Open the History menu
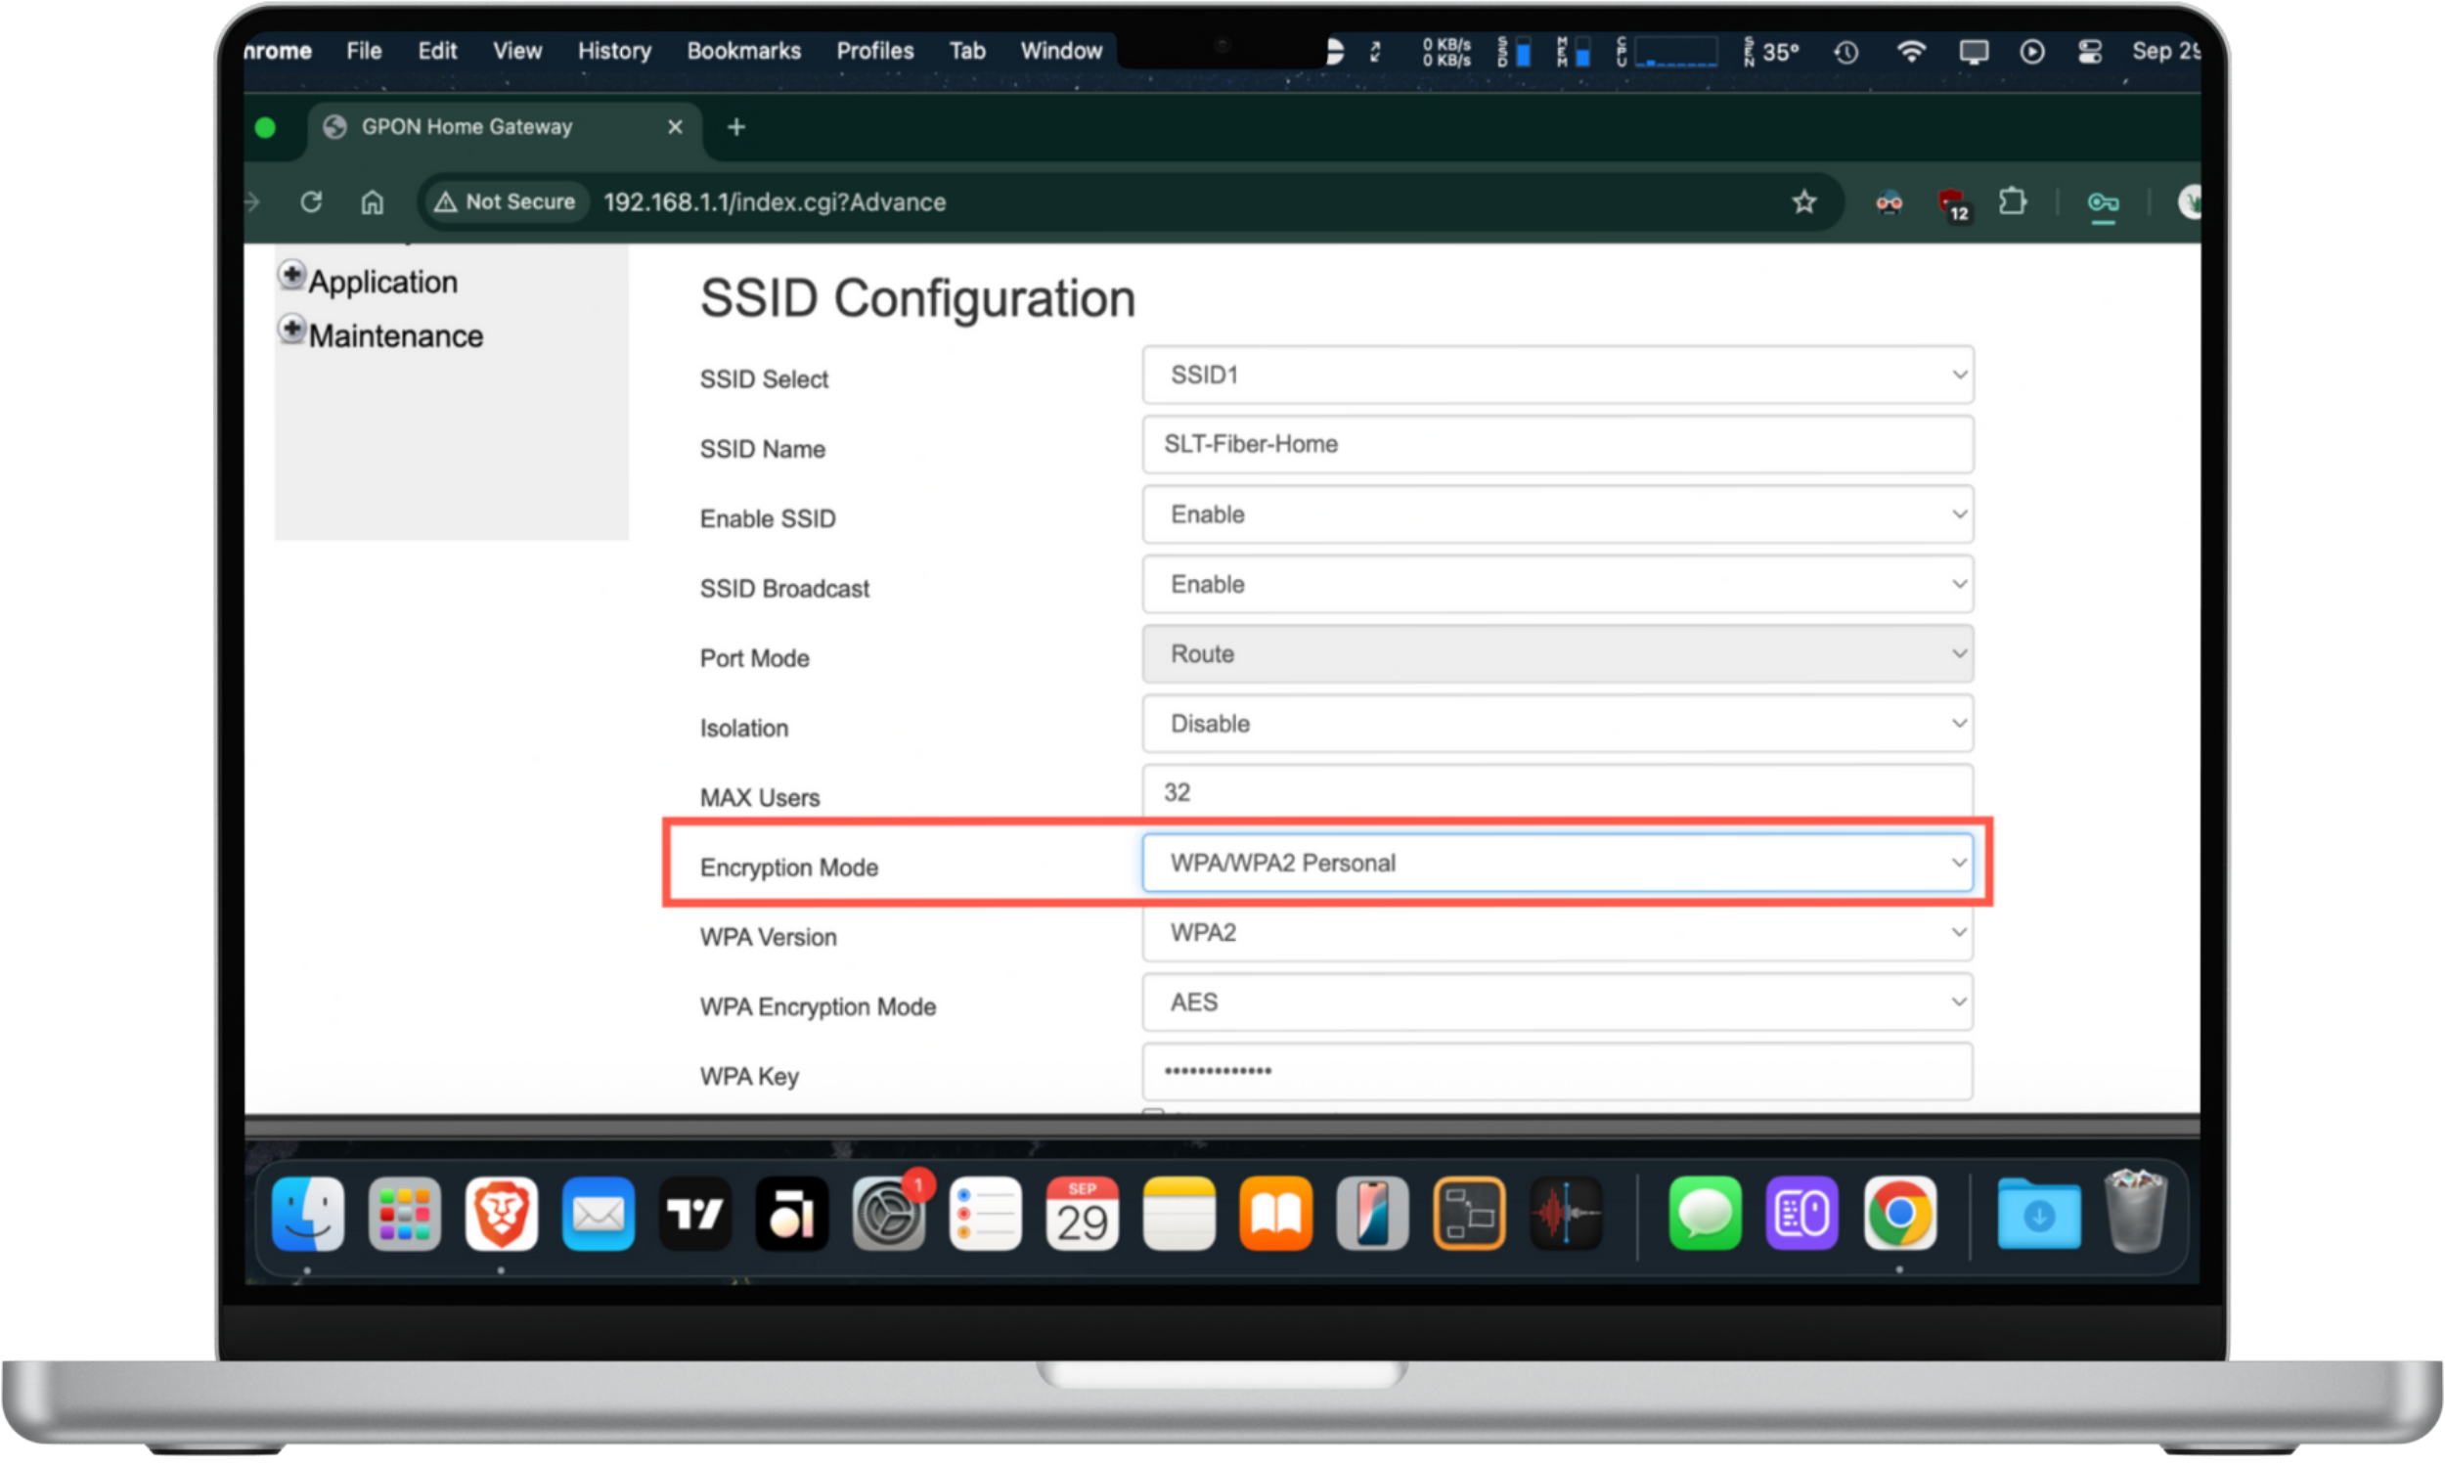The image size is (2445, 1467). (614, 51)
